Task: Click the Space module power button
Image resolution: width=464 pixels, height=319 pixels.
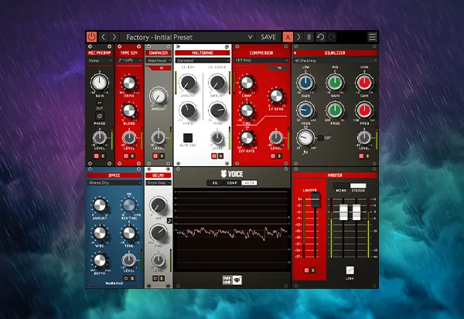Action: (126, 278)
